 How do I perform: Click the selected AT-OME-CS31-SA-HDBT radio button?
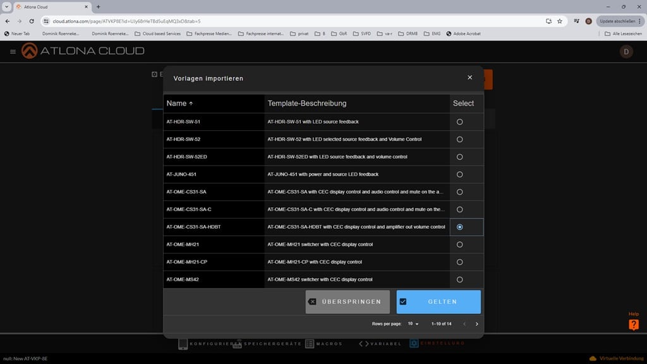point(460,227)
